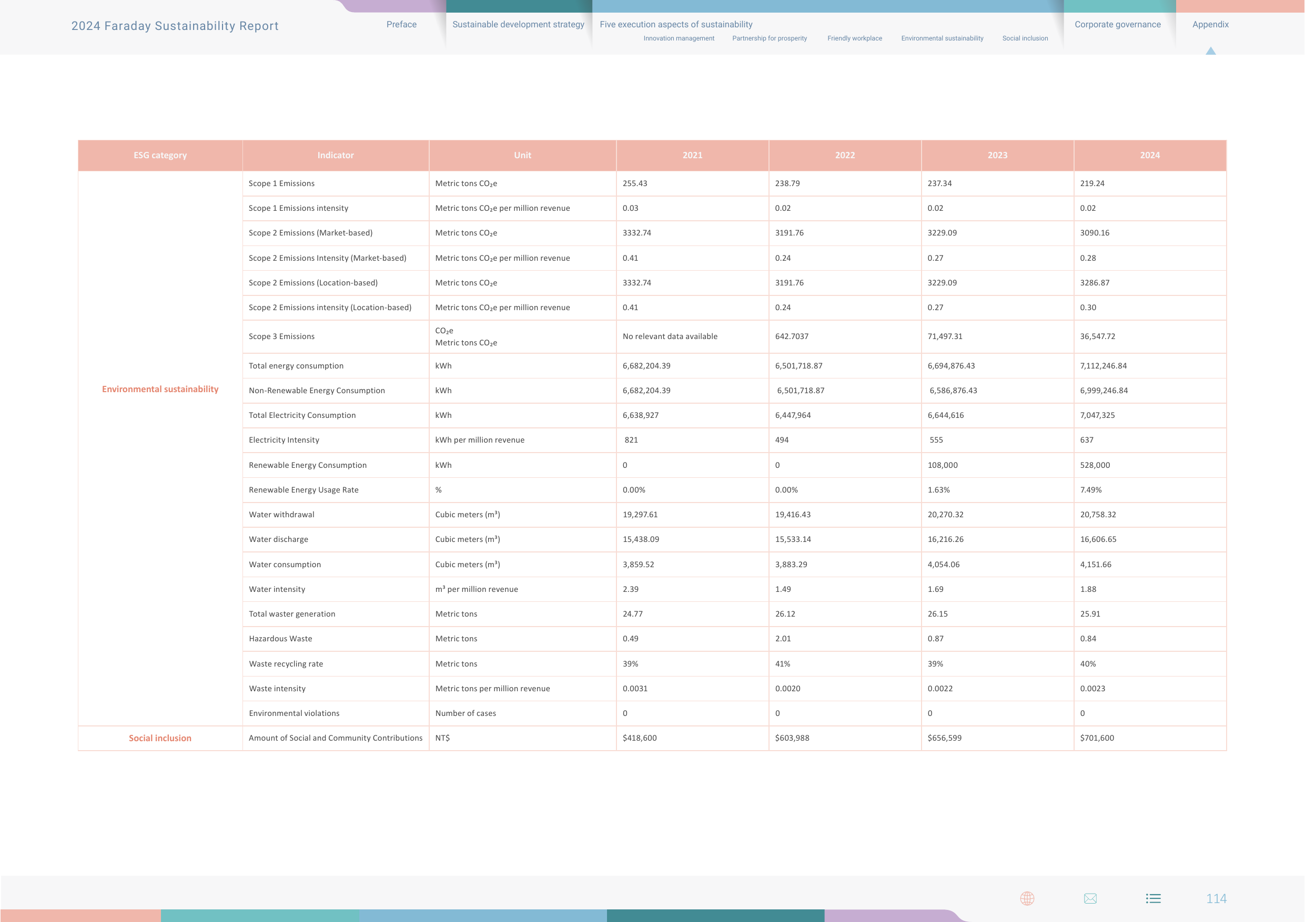Select Renewable Energy Usage Rate value 7.49%

(1091, 490)
